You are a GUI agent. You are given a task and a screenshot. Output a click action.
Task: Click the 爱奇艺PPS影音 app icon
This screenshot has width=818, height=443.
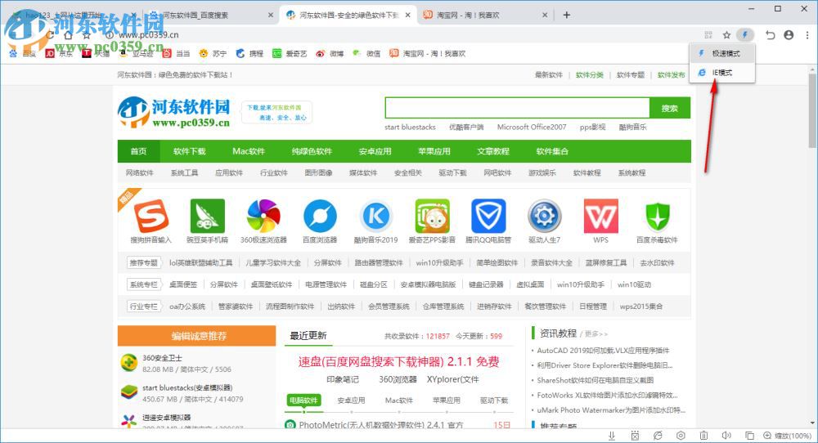click(x=432, y=216)
